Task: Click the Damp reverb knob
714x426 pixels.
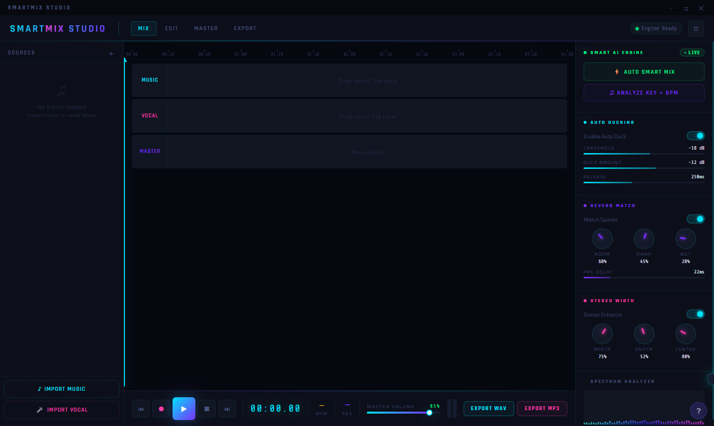Action: coord(644,239)
